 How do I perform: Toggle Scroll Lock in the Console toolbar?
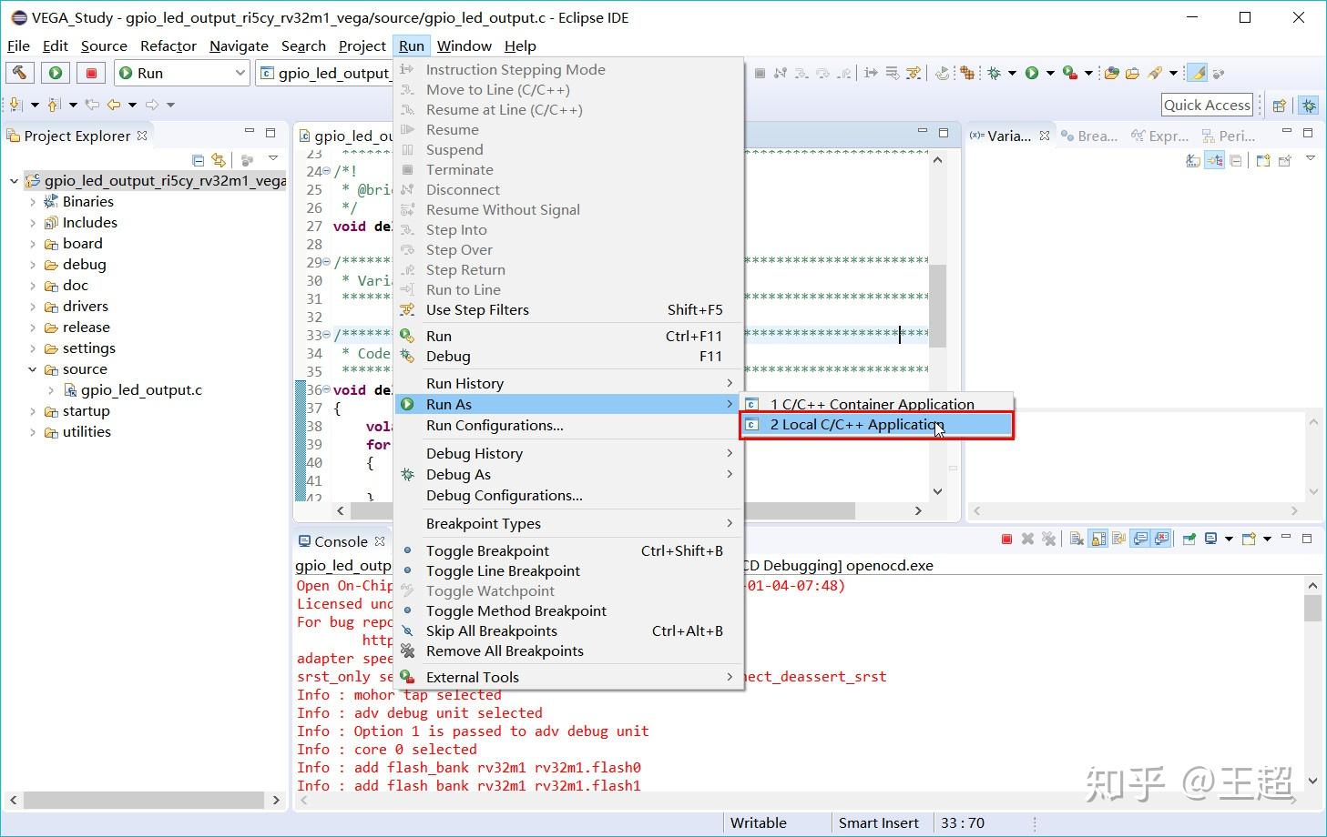[1098, 539]
